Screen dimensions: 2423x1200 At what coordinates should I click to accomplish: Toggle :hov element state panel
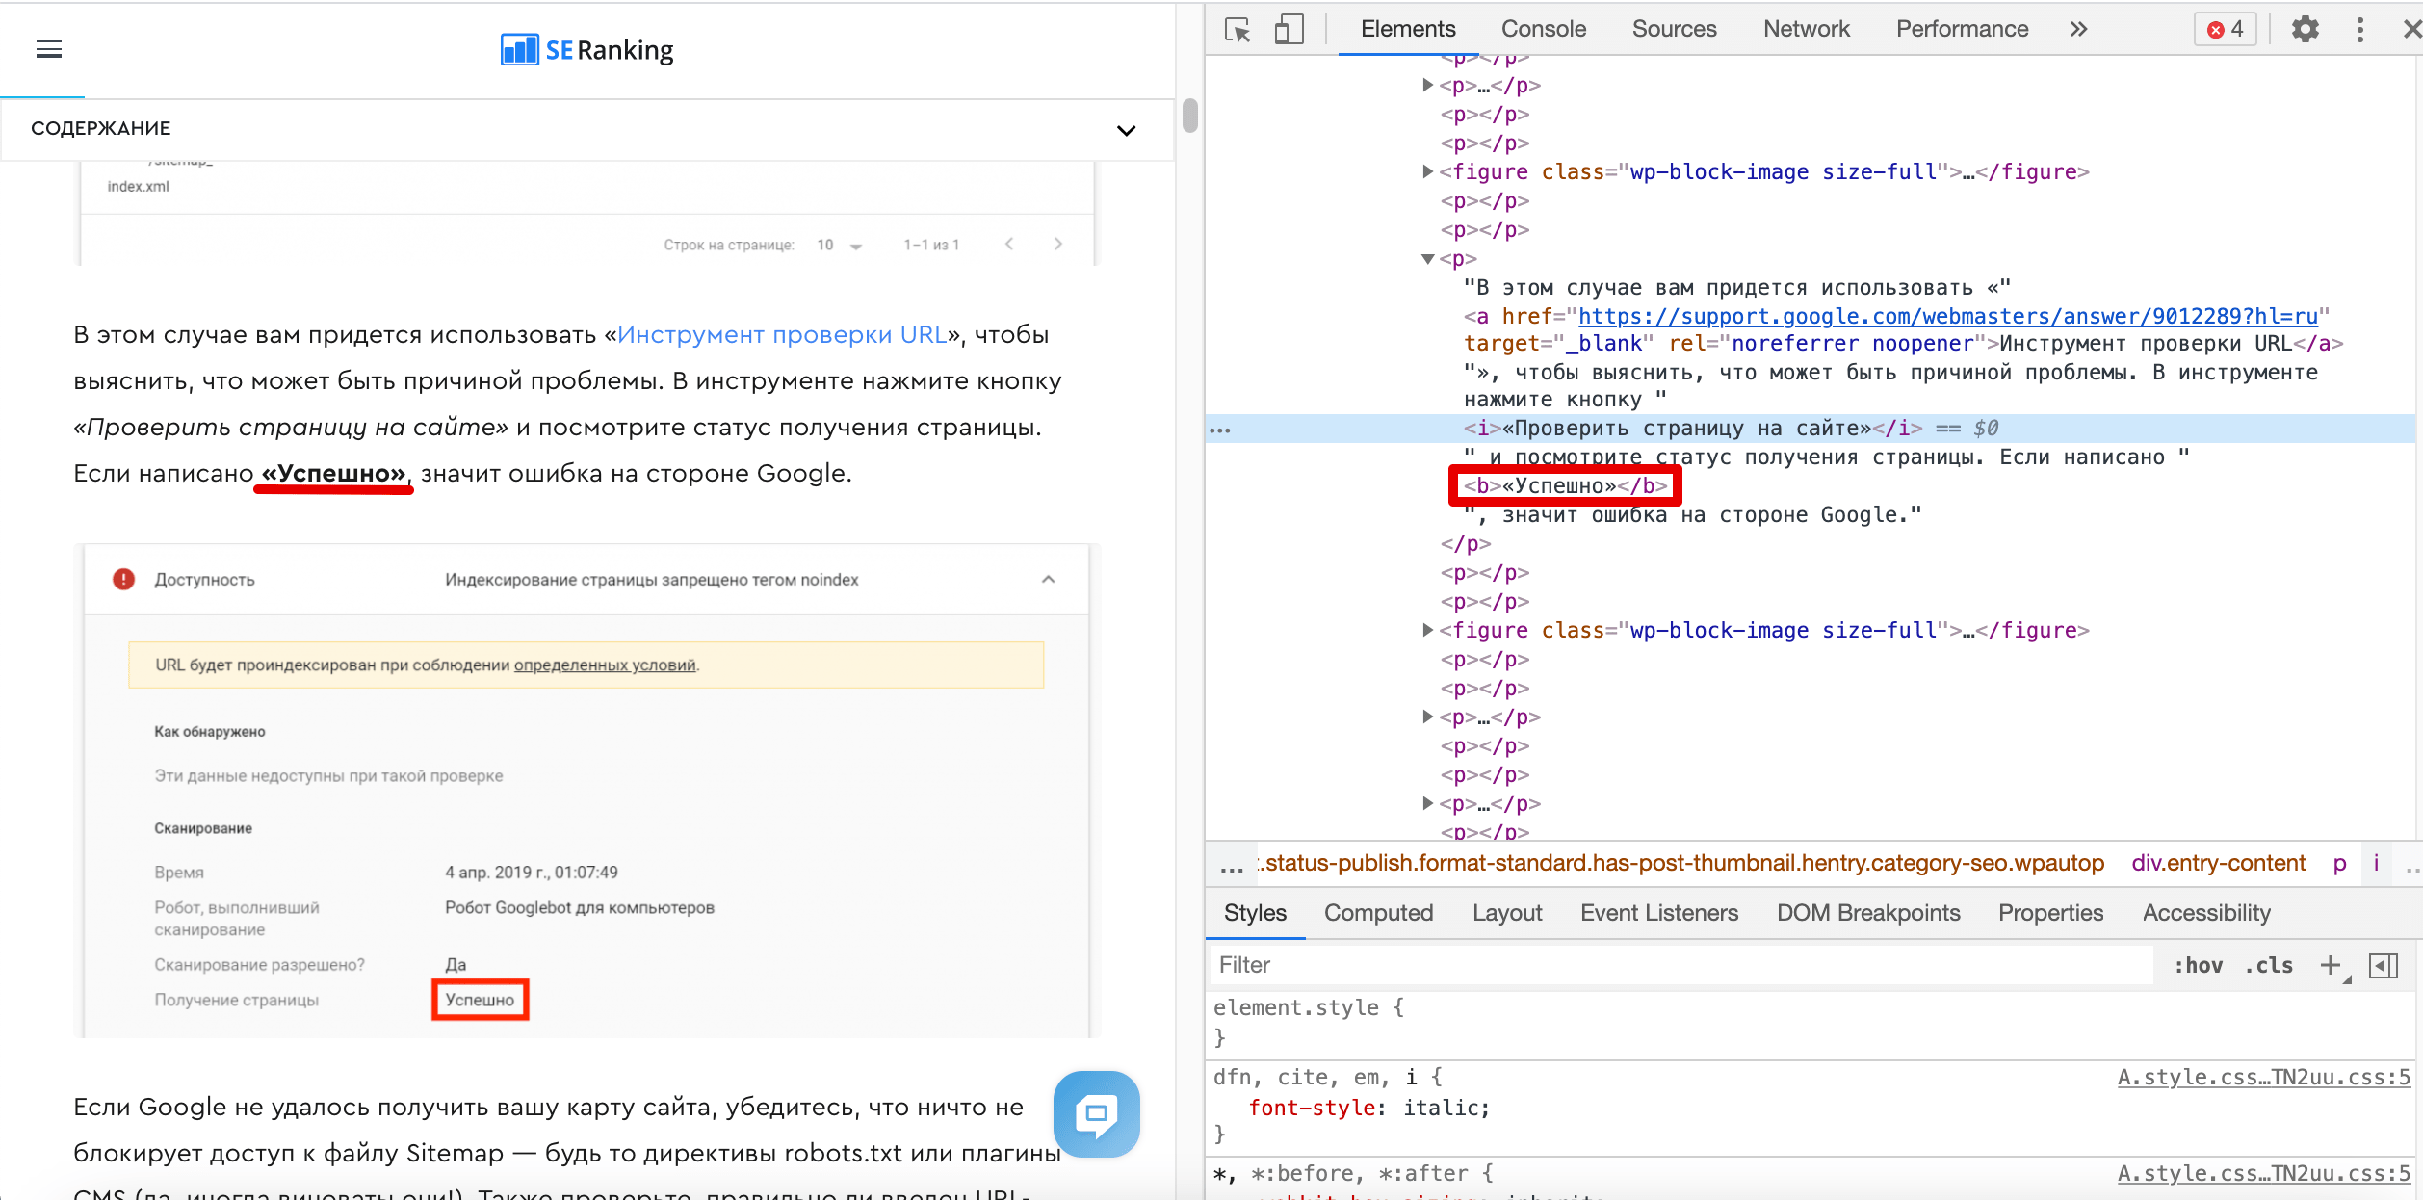click(2198, 965)
